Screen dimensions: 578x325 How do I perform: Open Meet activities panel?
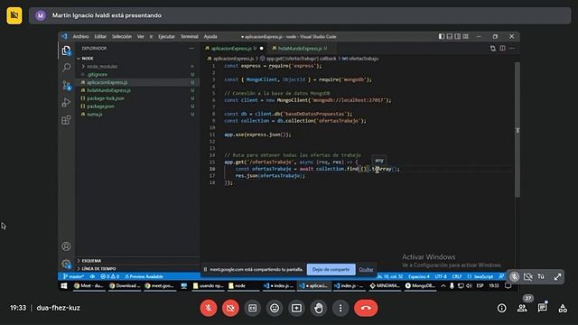coord(563,308)
